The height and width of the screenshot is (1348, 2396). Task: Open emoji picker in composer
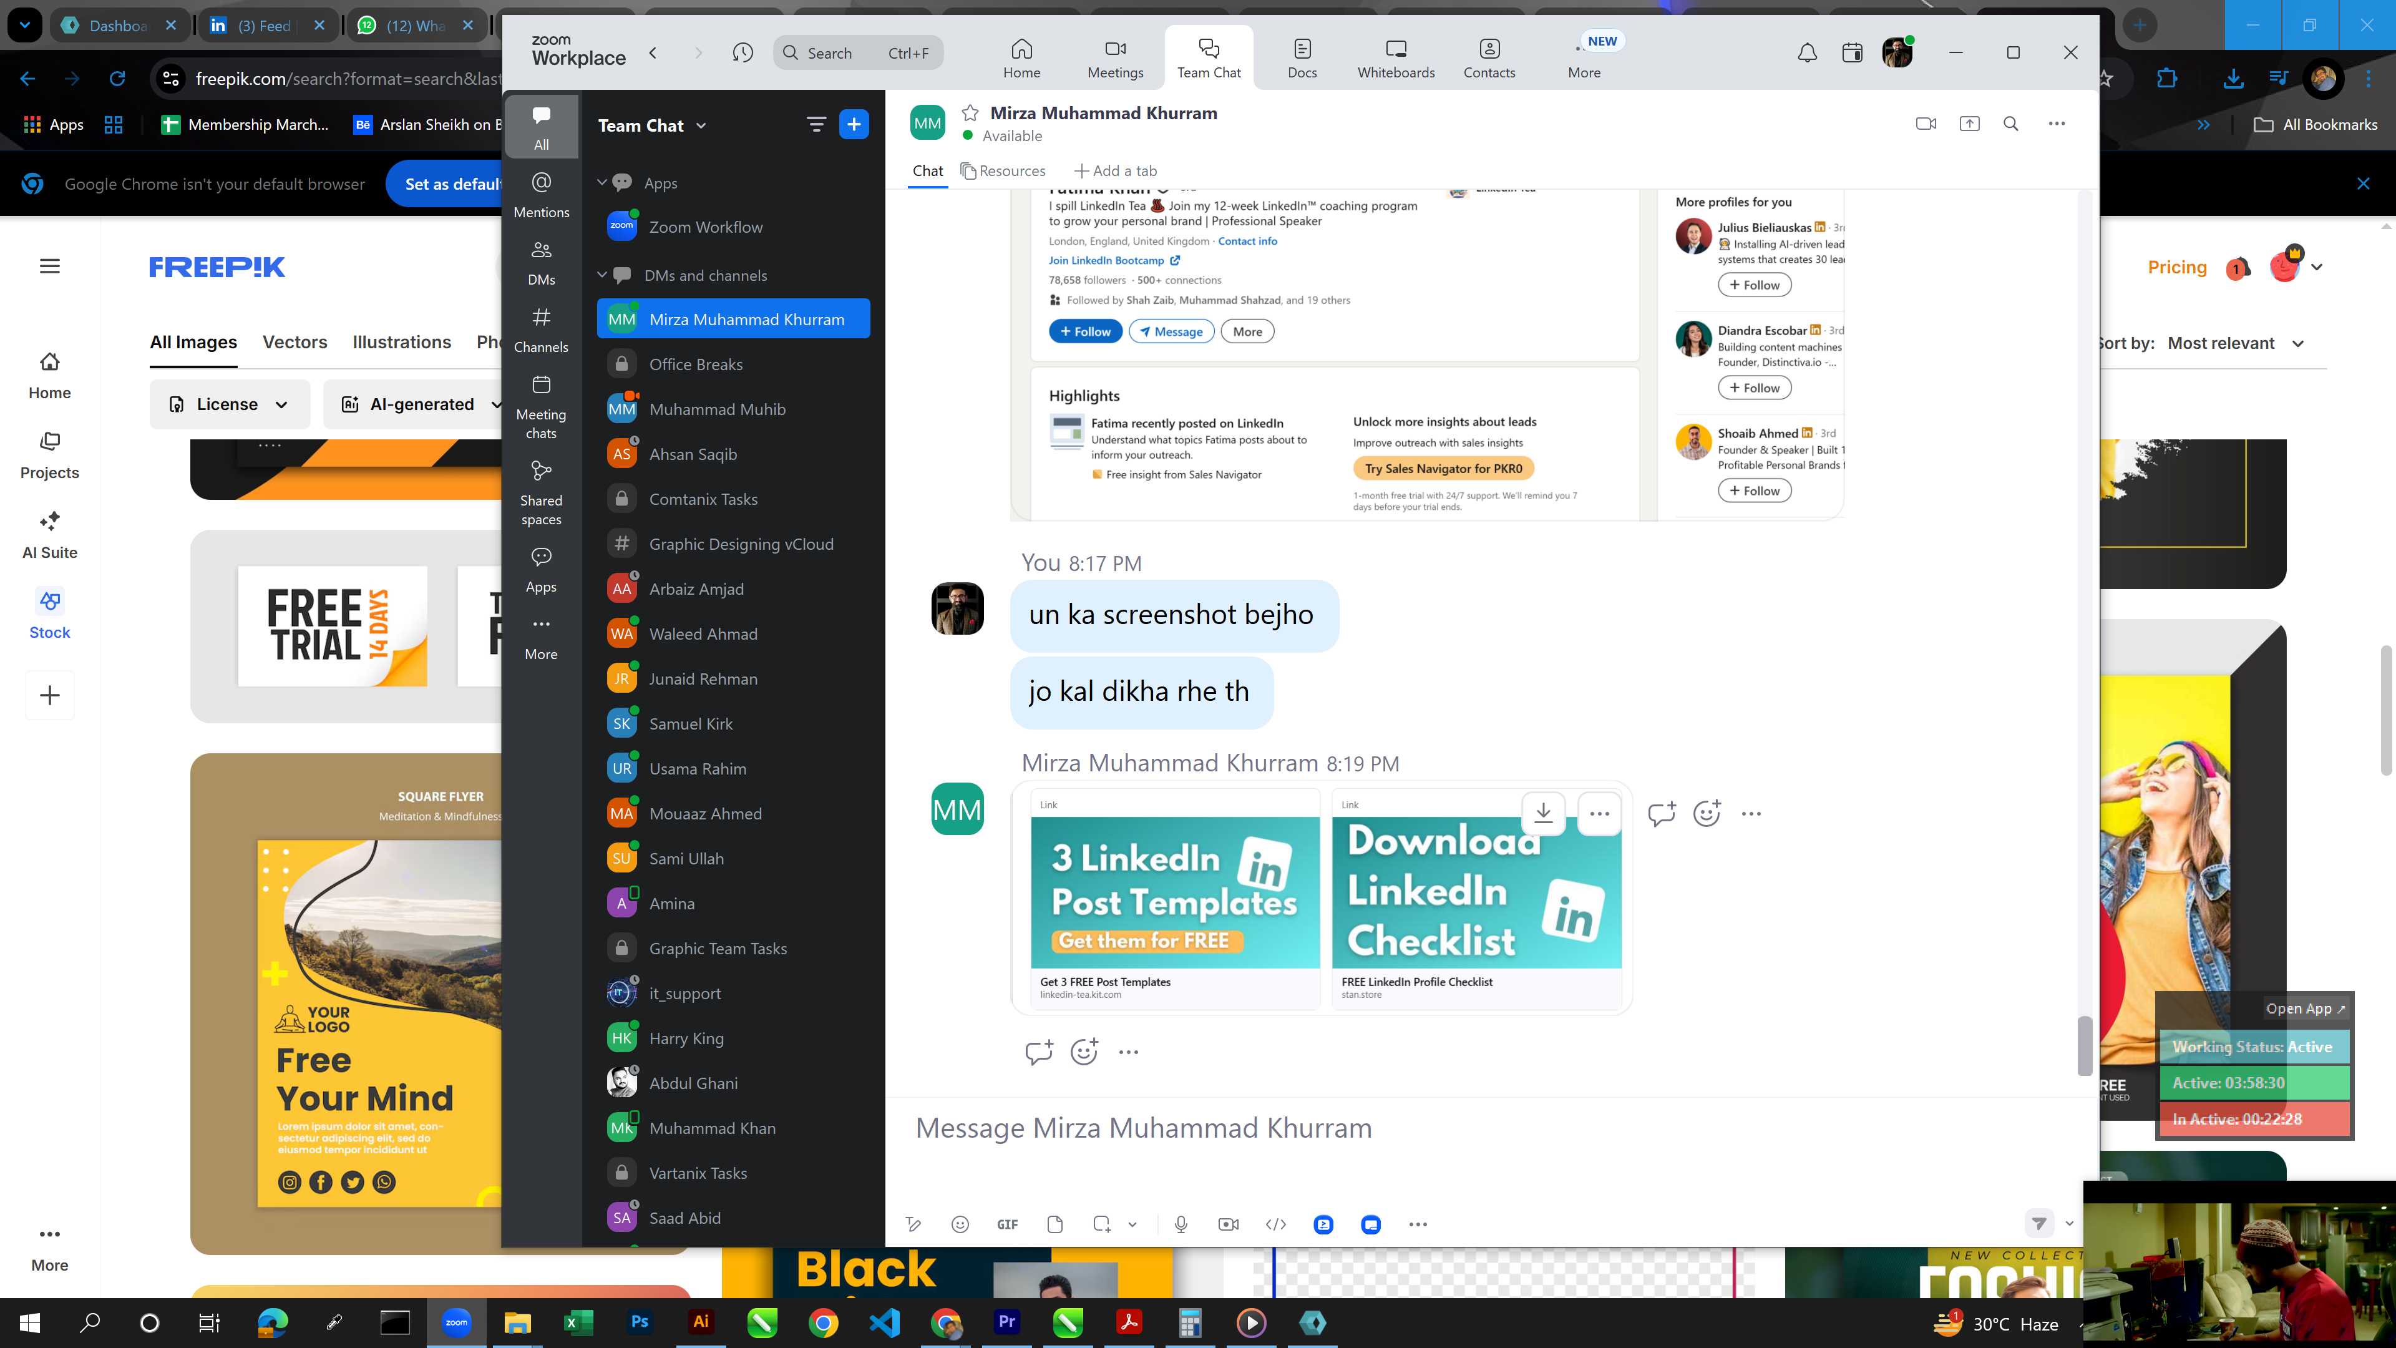(x=960, y=1224)
